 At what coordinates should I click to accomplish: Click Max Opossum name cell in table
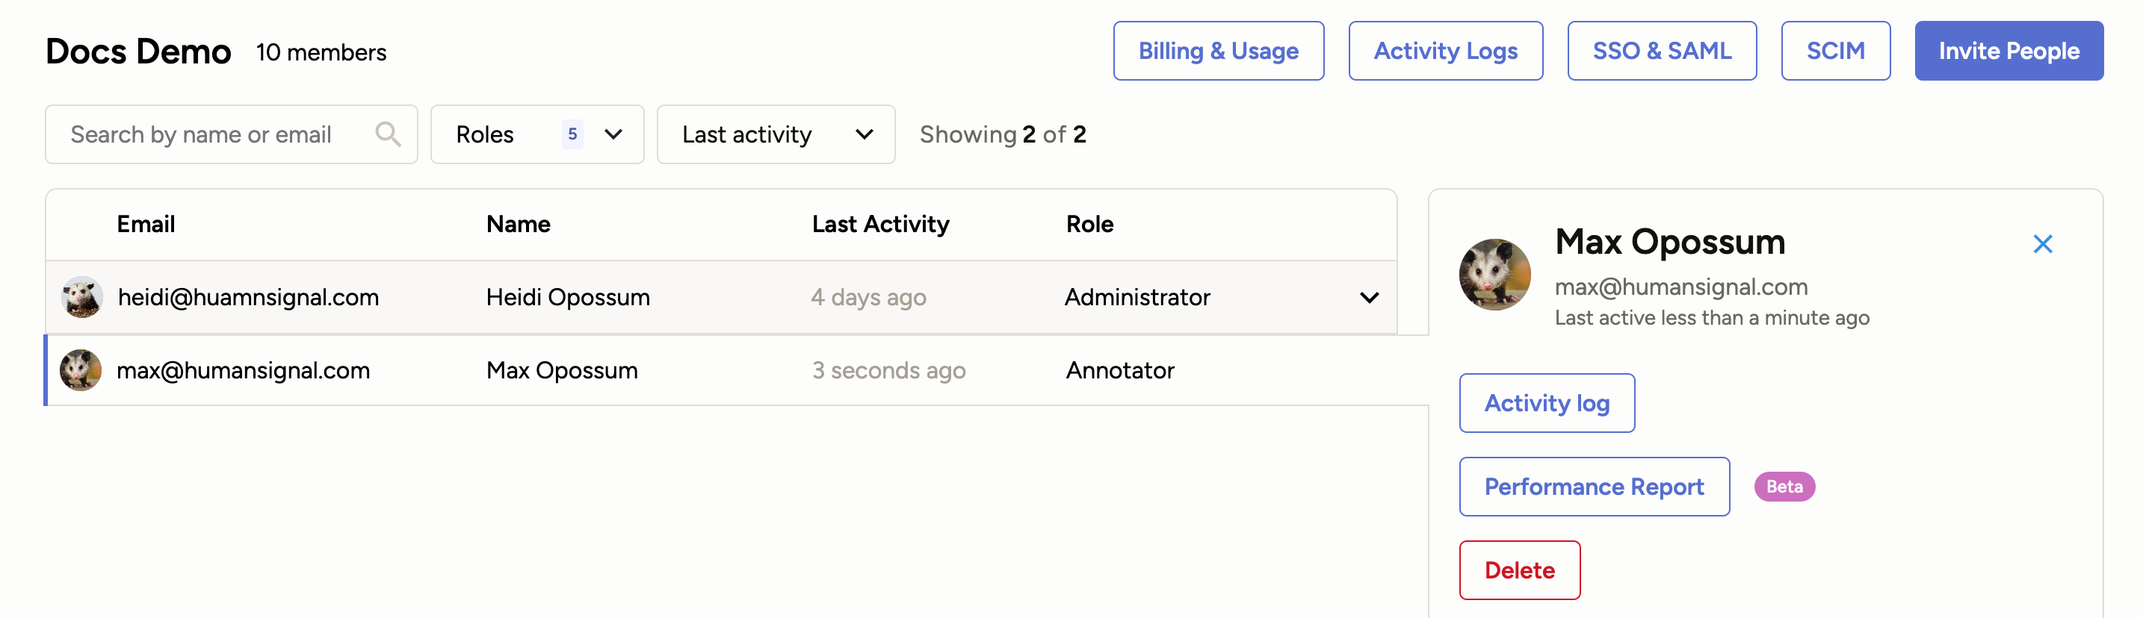562,370
